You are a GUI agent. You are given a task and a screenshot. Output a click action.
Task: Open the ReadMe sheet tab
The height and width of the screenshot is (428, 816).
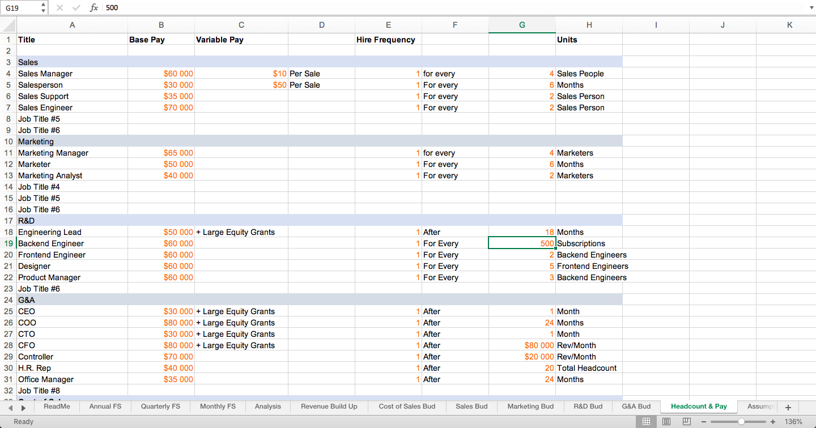tap(57, 406)
